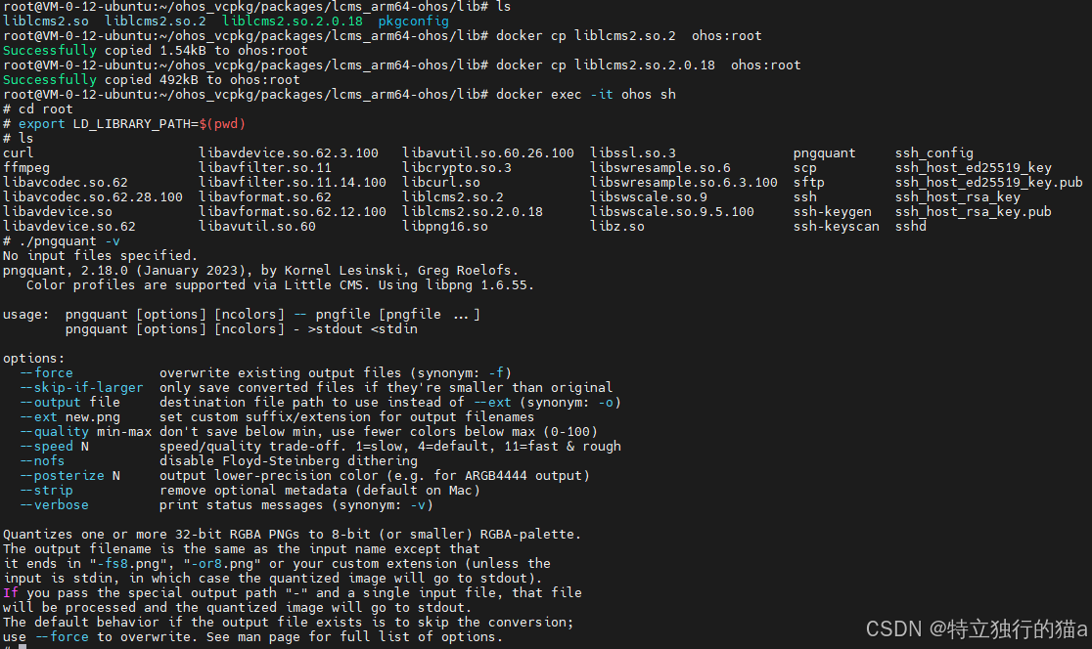The width and height of the screenshot is (1092, 649).
Task: Click the './pngquant -v' command line
Action: click(x=62, y=240)
